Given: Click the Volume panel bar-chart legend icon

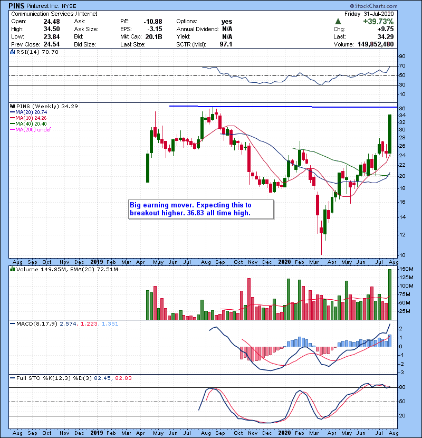Looking at the screenshot, I should [12, 269].
